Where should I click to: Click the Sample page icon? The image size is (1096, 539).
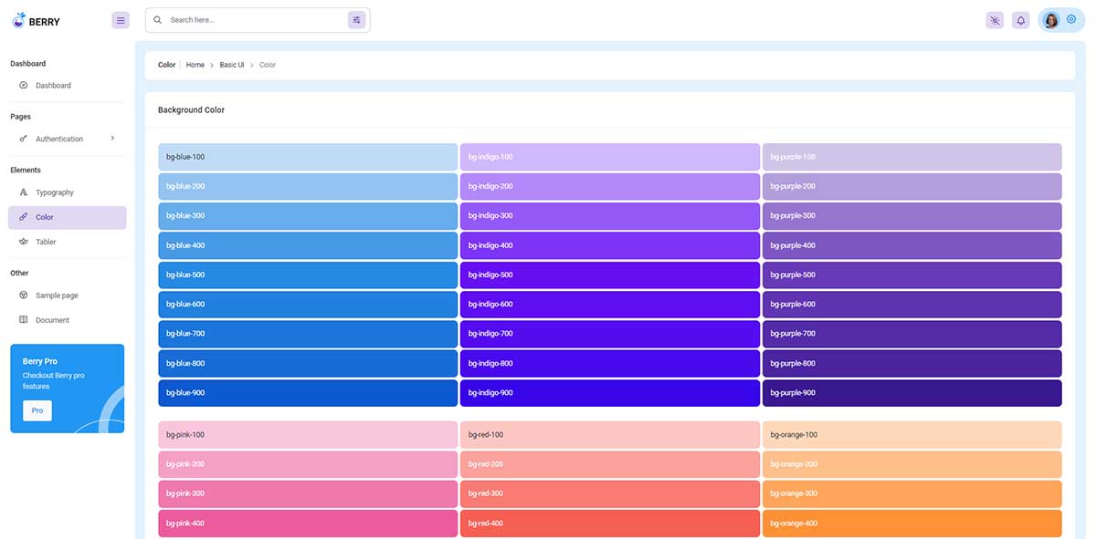coord(22,295)
